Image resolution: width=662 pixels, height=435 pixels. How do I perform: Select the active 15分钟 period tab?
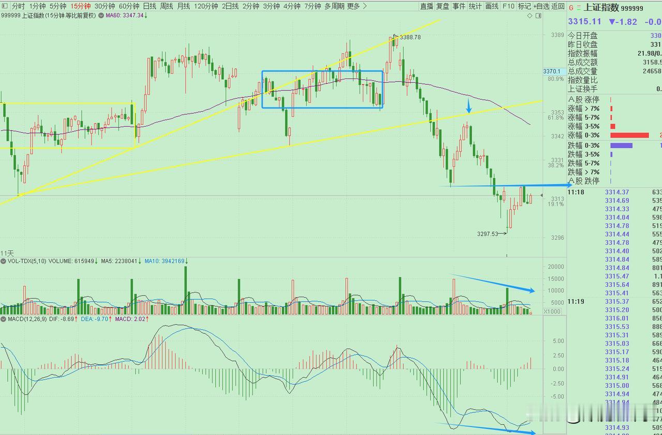80,6
